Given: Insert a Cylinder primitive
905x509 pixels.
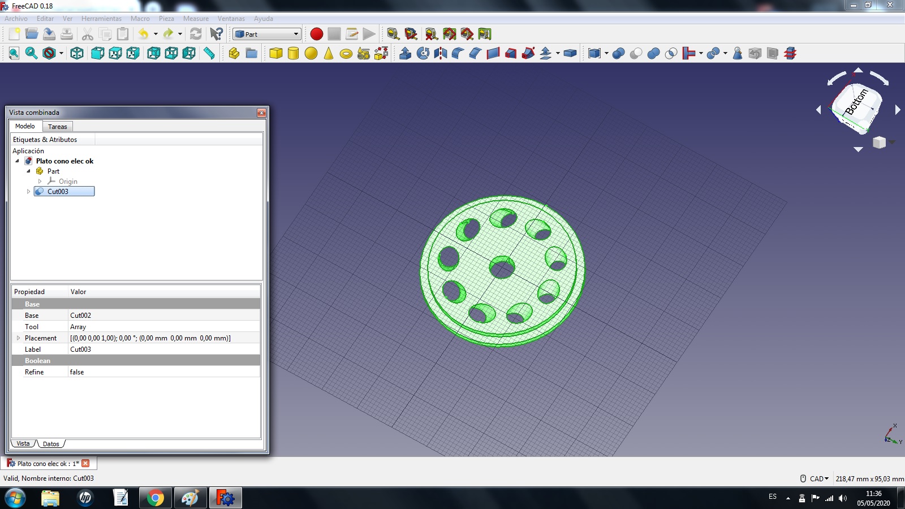Looking at the screenshot, I should pos(293,53).
